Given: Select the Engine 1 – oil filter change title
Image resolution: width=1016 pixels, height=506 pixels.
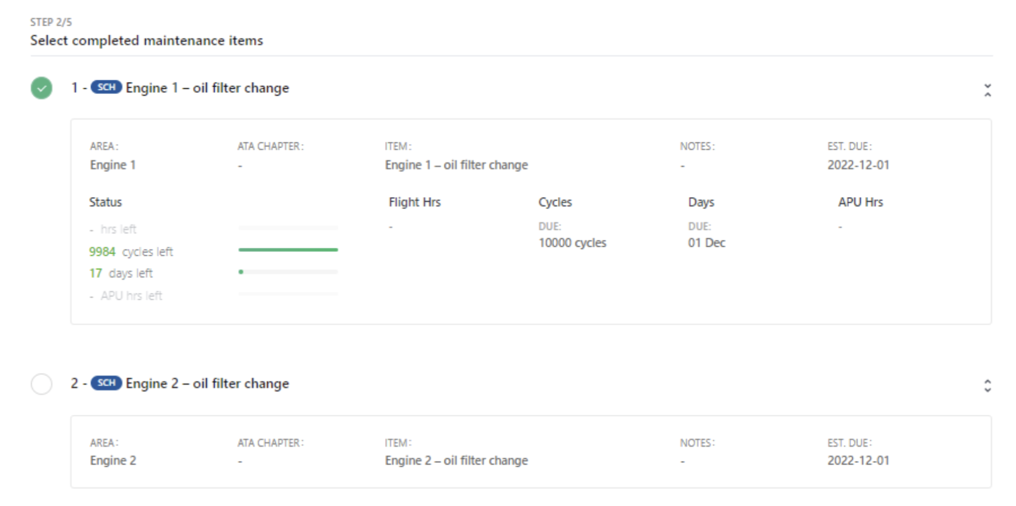Looking at the screenshot, I should click(x=207, y=88).
